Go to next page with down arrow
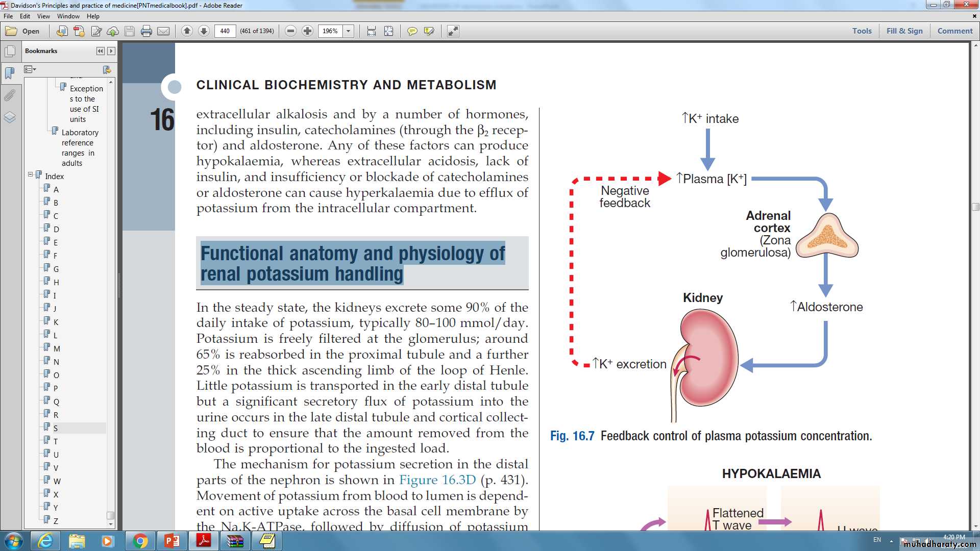The width and height of the screenshot is (980, 551). 204,31
